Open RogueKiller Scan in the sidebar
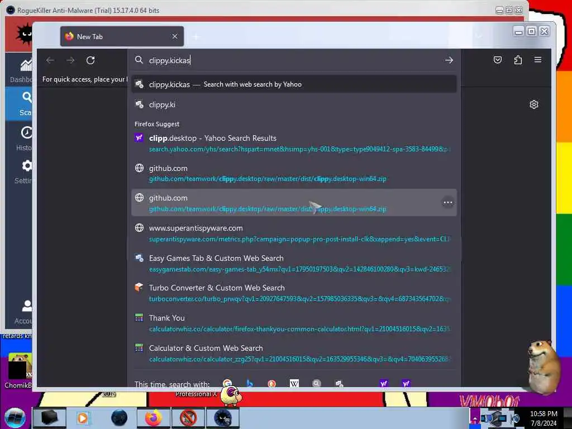Image resolution: width=572 pixels, height=429 pixels. [x=19, y=104]
